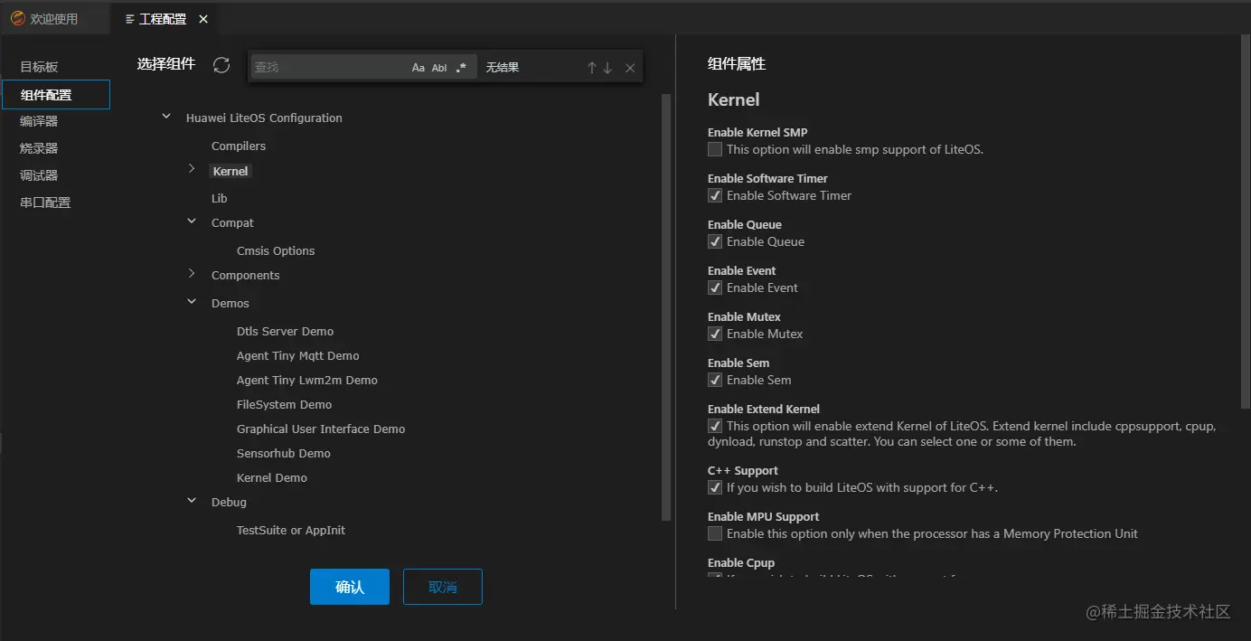
Task: Expand the Components tree node
Action: pyautogui.click(x=192, y=274)
